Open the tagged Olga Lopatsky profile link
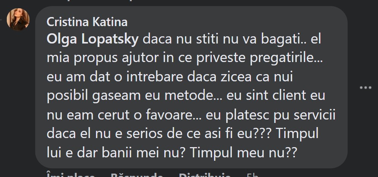 [x=93, y=40]
